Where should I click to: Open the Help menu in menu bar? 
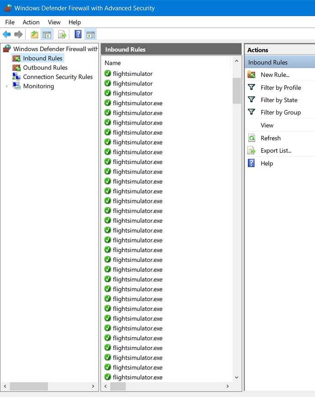[75, 22]
